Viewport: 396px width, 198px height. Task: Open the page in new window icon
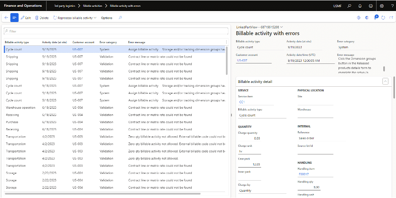[x=391, y=18]
